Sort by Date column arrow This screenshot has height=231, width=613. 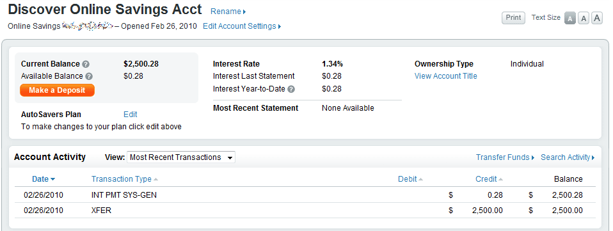[x=52, y=179]
